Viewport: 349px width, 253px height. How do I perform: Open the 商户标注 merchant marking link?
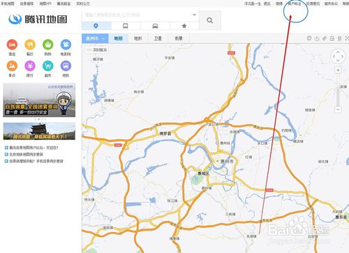(295, 3)
